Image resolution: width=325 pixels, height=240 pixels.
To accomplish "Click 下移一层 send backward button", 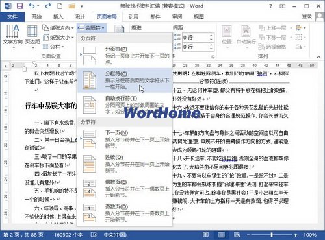I will 272,37.
